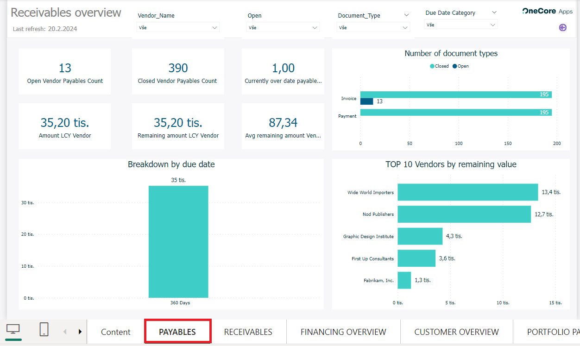Image resolution: width=580 pixels, height=346 pixels.
Task: Select the Content page tab
Action: (x=116, y=332)
